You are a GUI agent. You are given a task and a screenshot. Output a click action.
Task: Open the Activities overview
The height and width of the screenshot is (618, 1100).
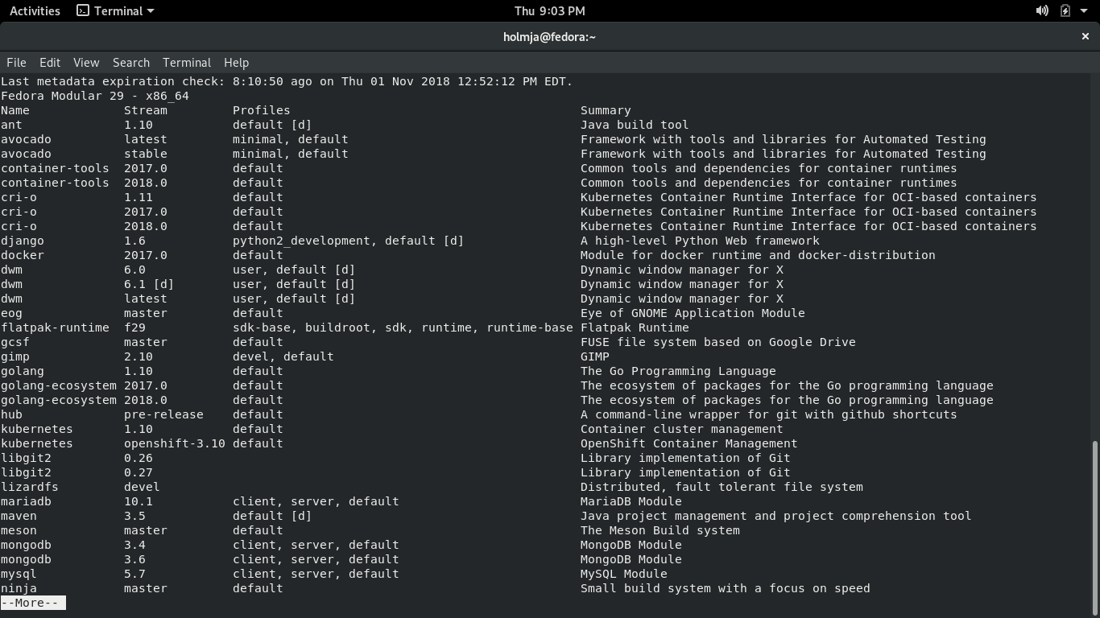[35, 10]
